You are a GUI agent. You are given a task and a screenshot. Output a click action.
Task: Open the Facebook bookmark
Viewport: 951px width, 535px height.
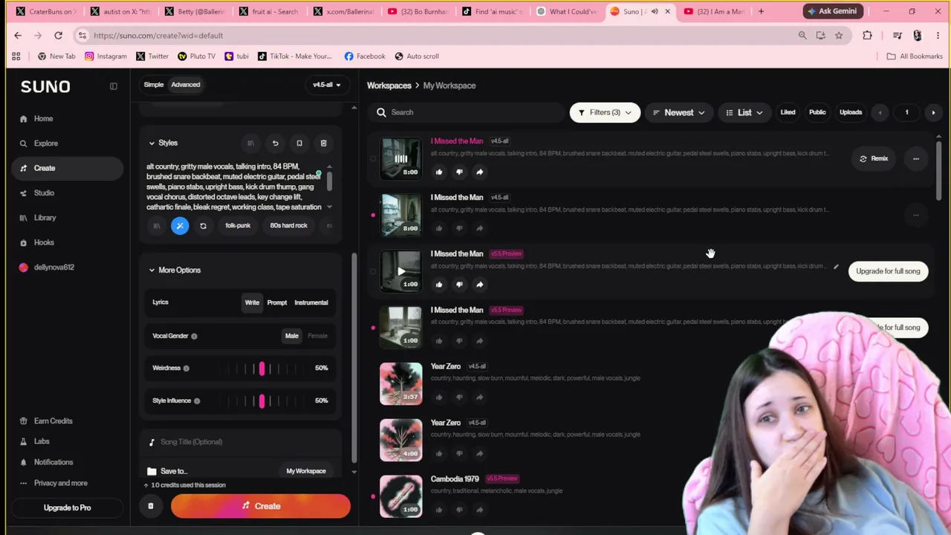pyautogui.click(x=365, y=56)
